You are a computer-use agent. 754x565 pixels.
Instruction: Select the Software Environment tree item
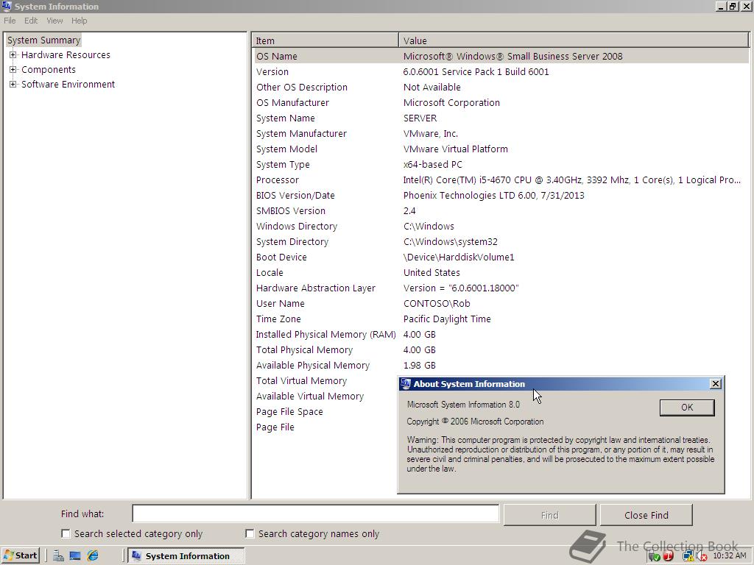[68, 85]
